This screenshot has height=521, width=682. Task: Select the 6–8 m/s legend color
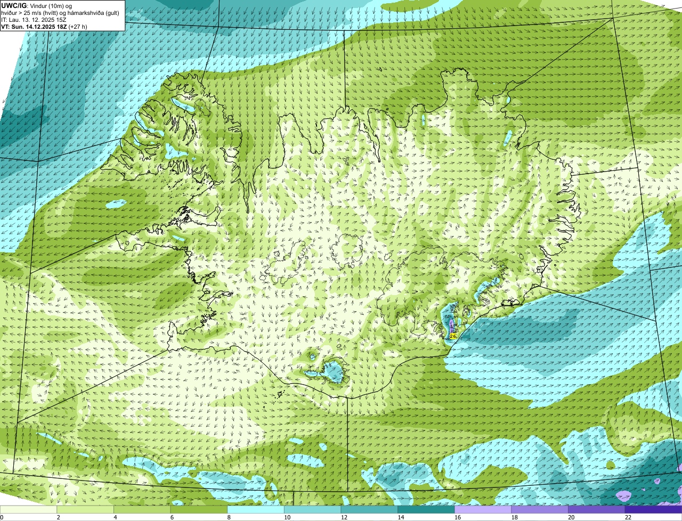(x=199, y=509)
